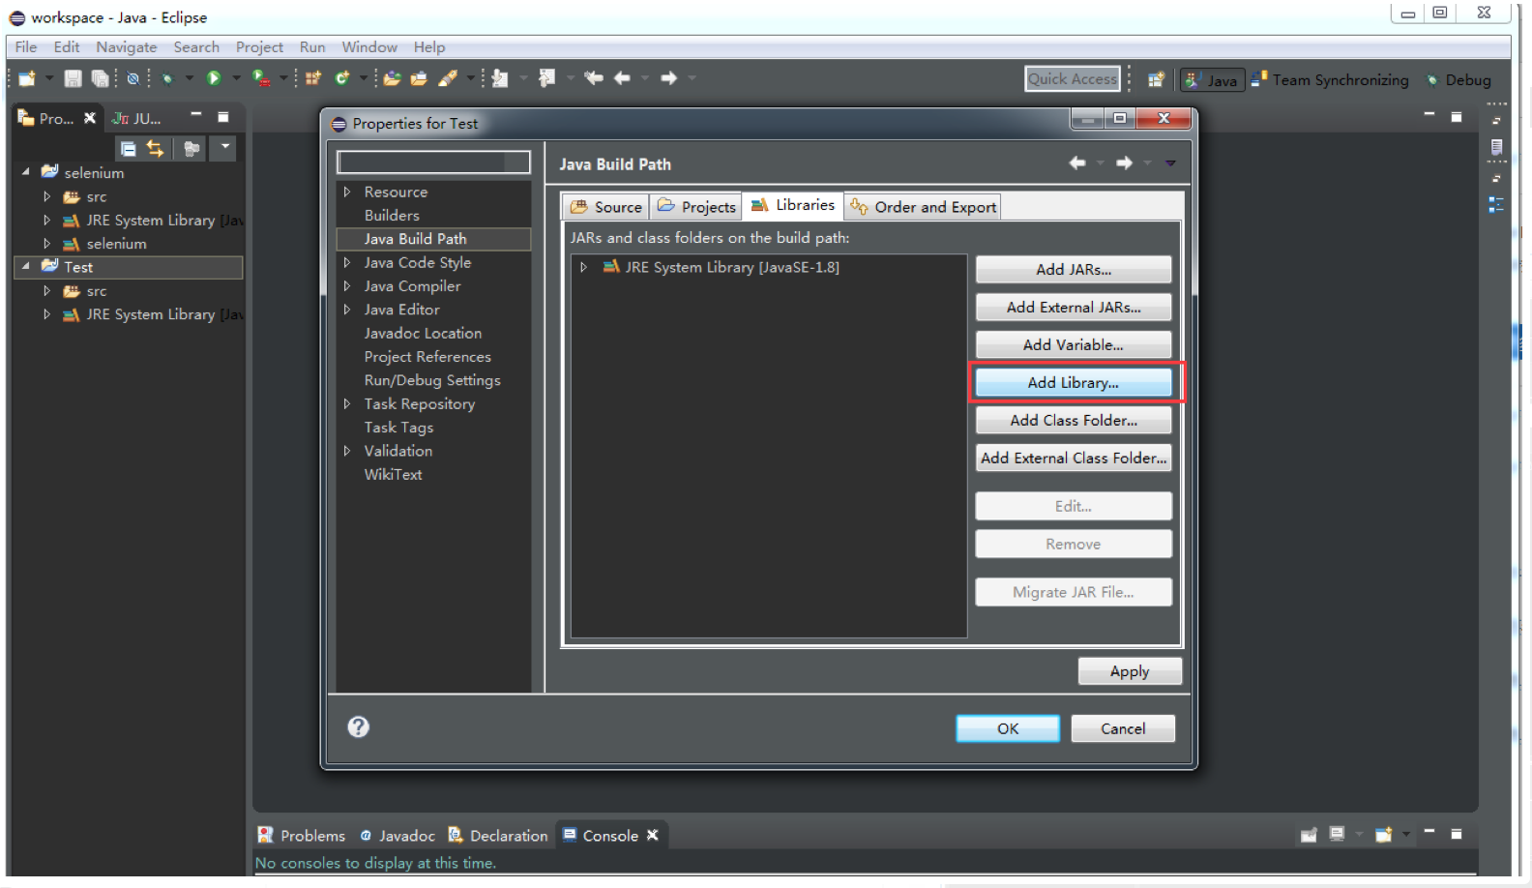Image resolution: width=1532 pixels, height=888 pixels.
Task: Click the preferences filter text field
Action: click(433, 162)
